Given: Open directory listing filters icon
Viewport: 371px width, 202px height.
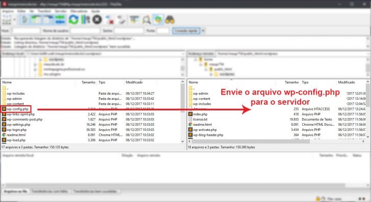Looking at the screenshot, I should click(x=135, y=20).
